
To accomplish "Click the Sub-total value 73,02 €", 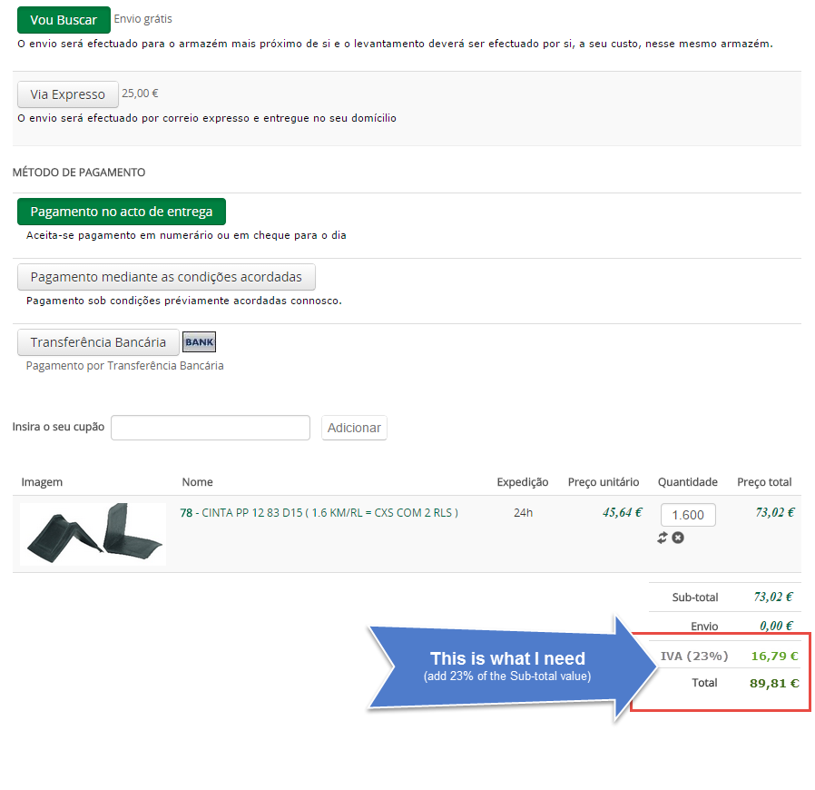I will tap(773, 597).
